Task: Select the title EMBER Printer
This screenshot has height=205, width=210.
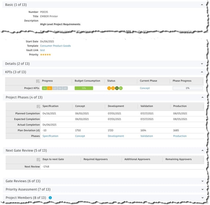Action: 49,16
